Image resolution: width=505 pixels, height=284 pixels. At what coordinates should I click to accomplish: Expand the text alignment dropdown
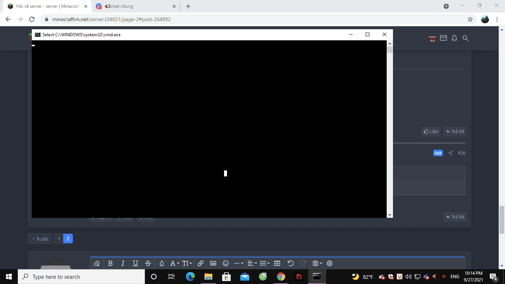tap(252, 263)
